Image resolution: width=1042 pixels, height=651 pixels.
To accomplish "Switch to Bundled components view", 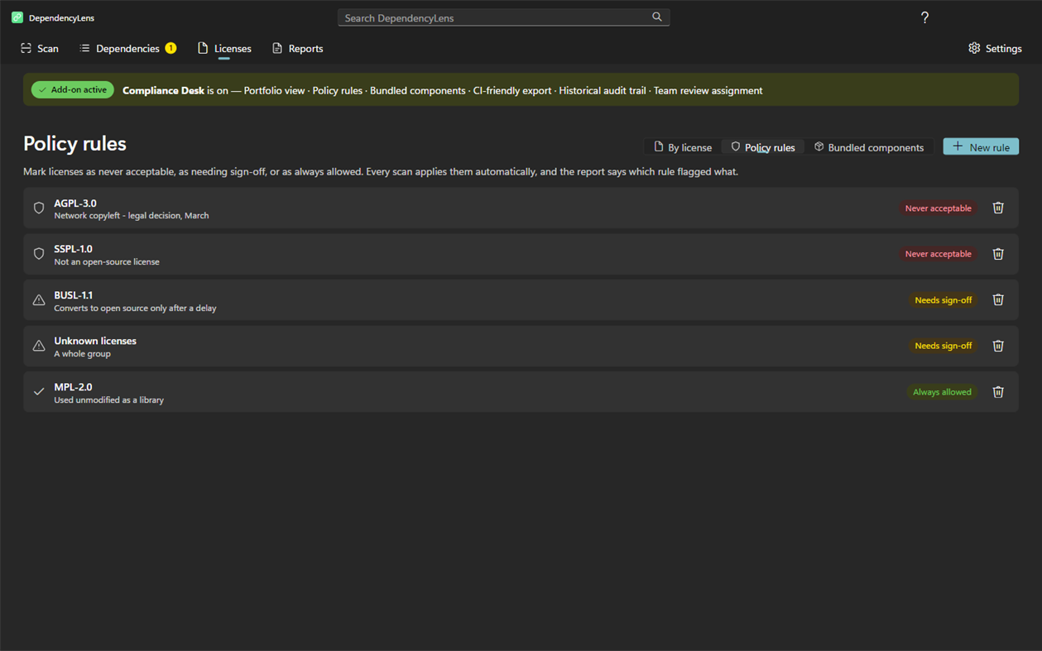I will click(869, 147).
